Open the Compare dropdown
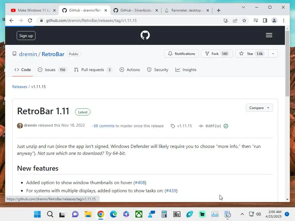The height and width of the screenshot is (221, 295). [259, 108]
